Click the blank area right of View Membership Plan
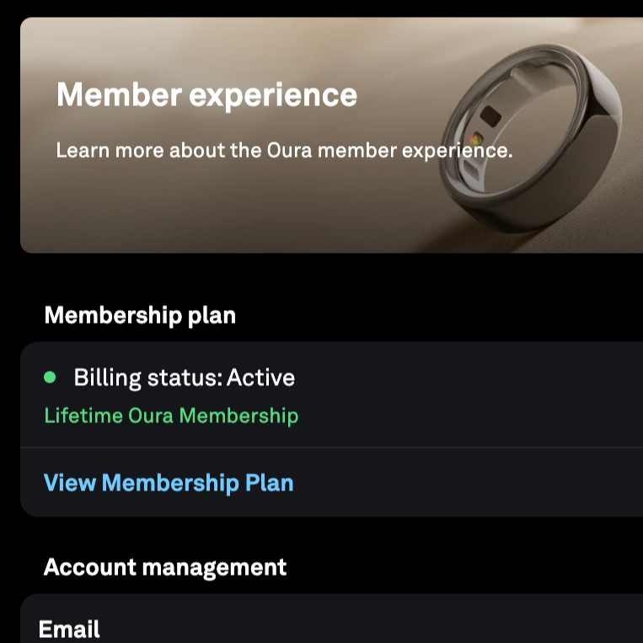Screen dimensions: 643x643 [x=472, y=483]
